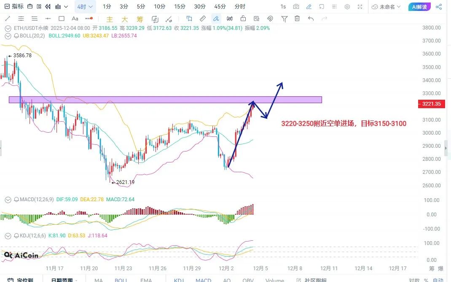Expand the left side panel handle
The height and width of the screenshot is (282, 451).
[1, 148]
